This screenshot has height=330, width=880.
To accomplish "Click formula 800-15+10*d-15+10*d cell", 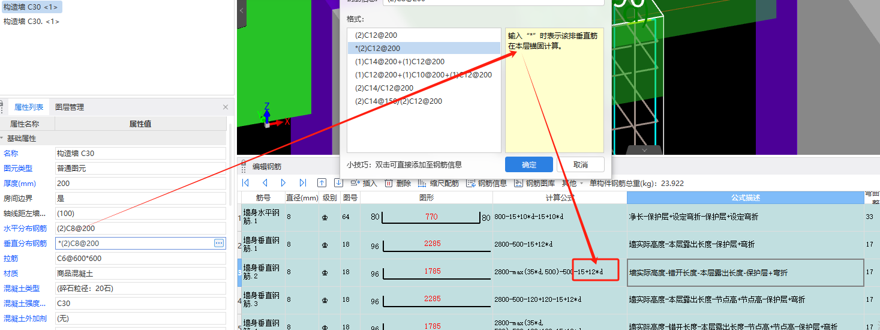I will (x=560, y=217).
